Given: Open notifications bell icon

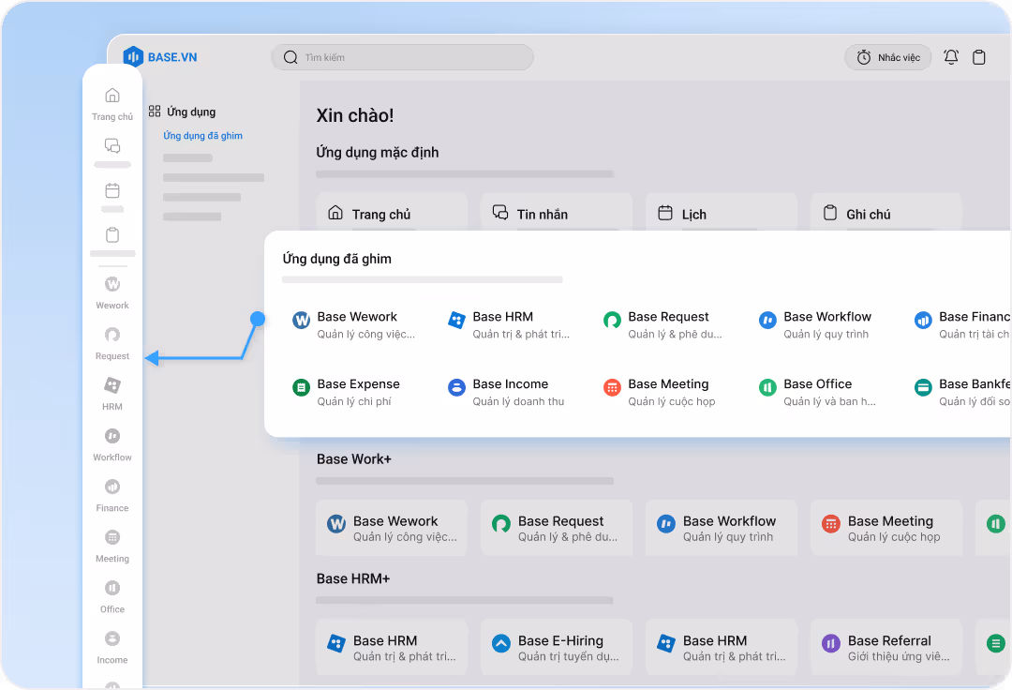Looking at the screenshot, I should coord(951,57).
